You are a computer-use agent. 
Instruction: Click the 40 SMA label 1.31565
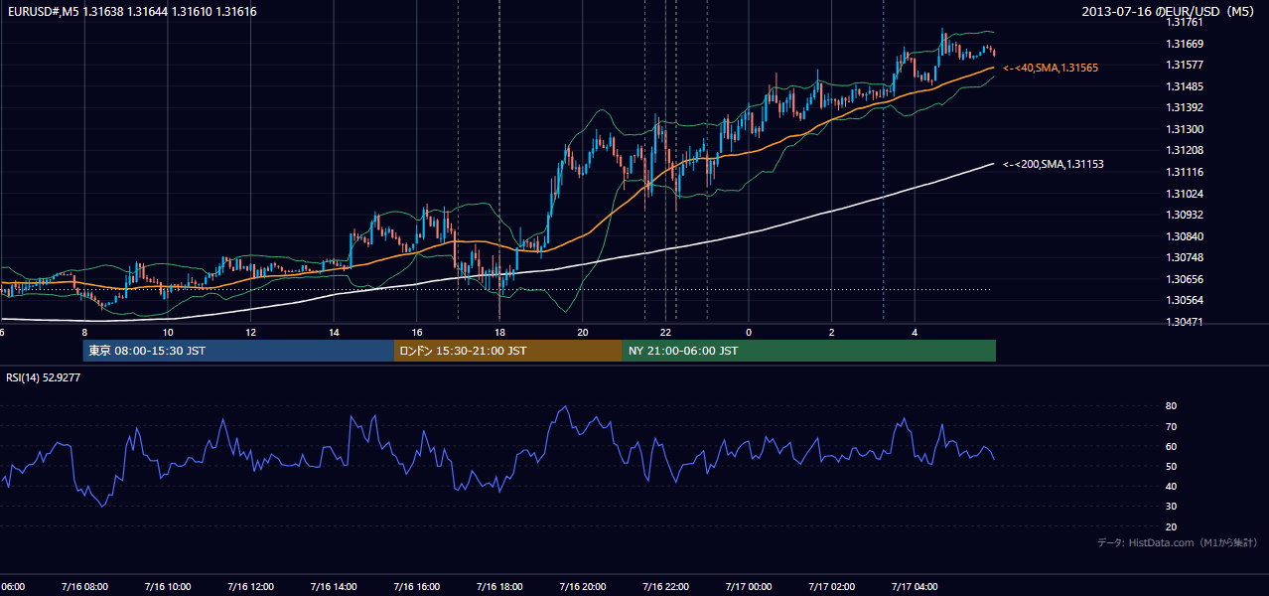1051,68
